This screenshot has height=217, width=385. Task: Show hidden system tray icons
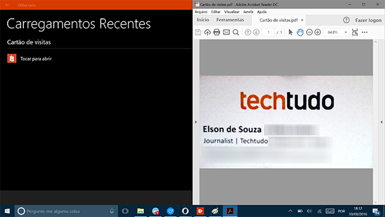pos(290,211)
